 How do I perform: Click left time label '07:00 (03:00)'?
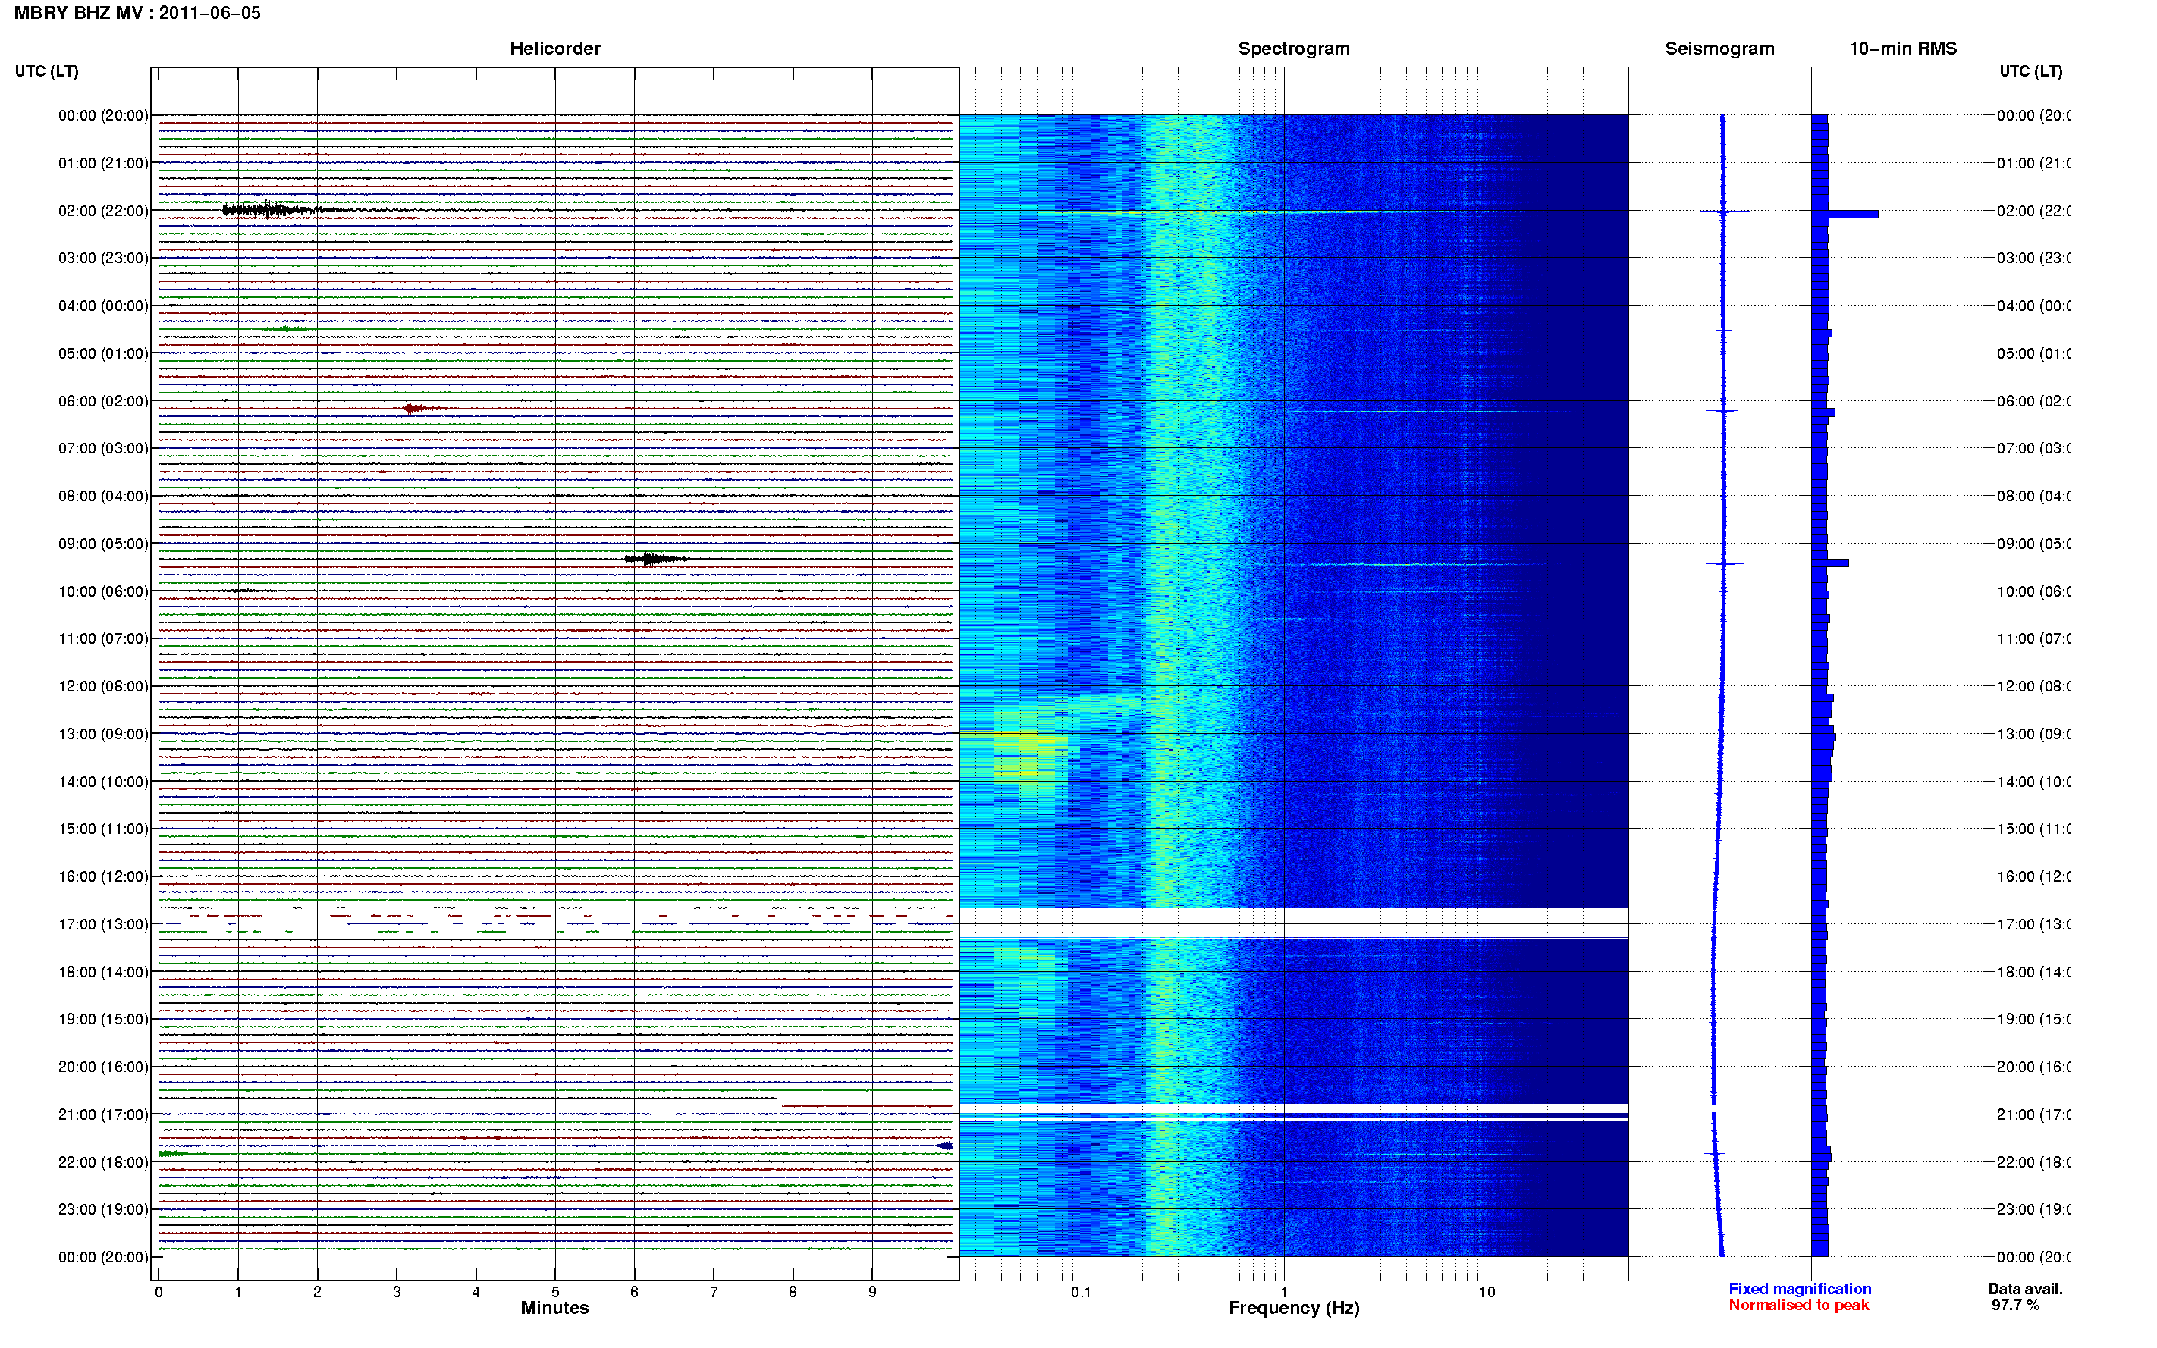pyautogui.click(x=103, y=448)
